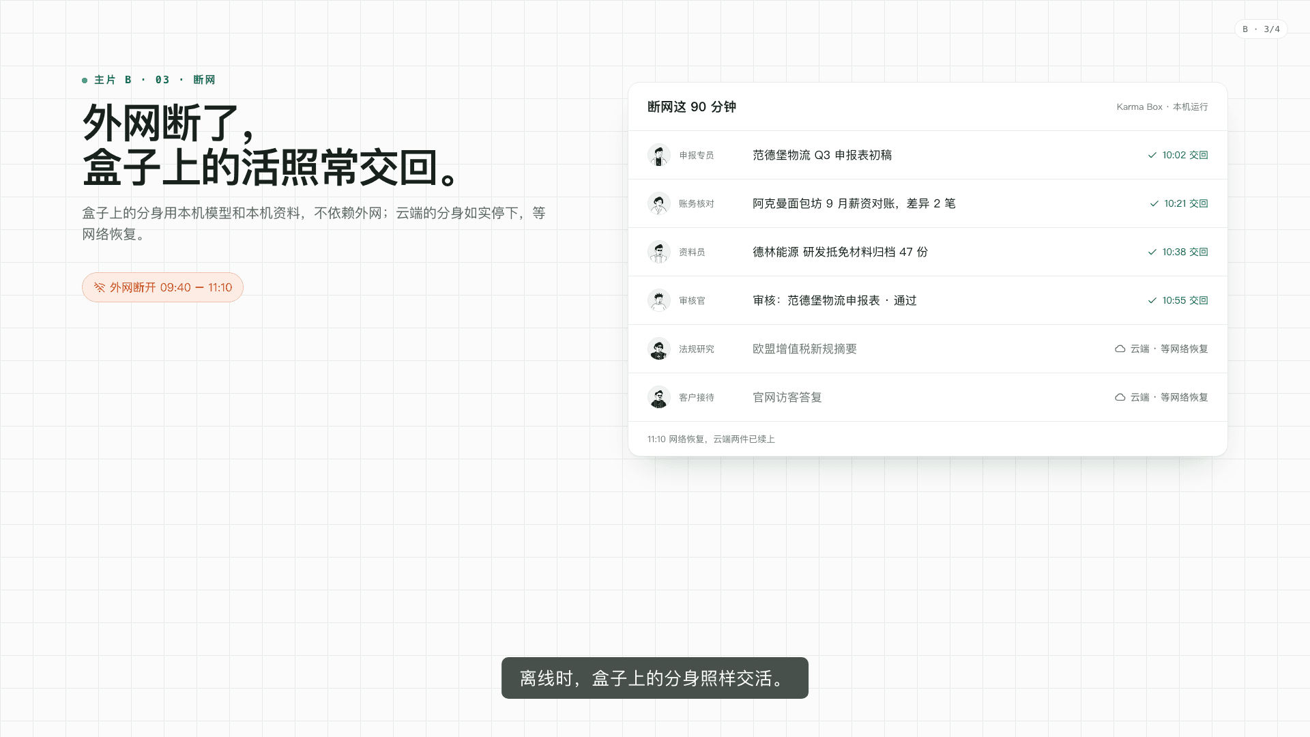Click the checkmark next to 10:38 交回
1310x737 pixels.
[1152, 252]
